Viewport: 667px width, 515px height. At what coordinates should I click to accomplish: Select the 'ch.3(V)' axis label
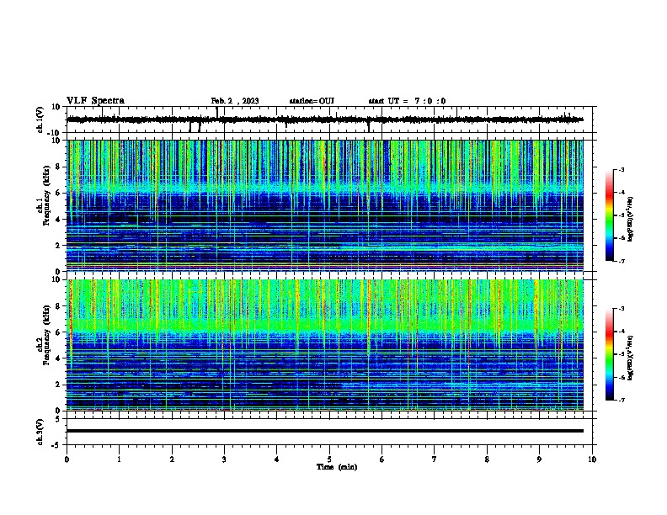(x=40, y=433)
